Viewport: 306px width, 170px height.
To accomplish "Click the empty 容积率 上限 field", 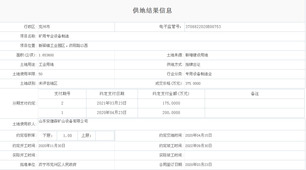I will point(104,136).
